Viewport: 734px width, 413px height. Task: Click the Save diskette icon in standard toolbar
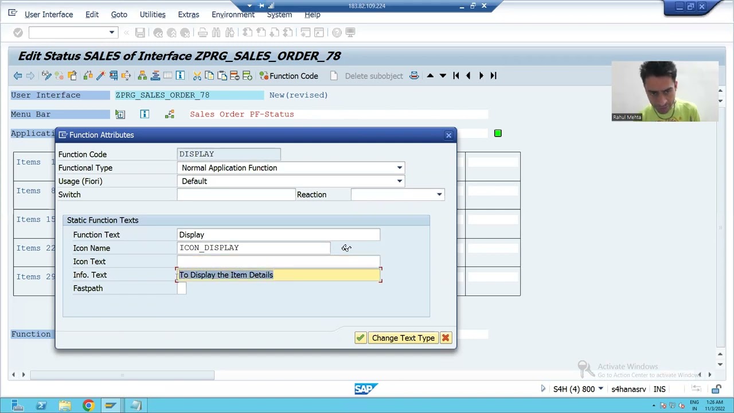[x=140, y=33]
